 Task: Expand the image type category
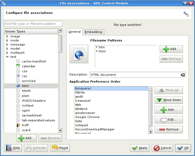(x=7, y=36)
